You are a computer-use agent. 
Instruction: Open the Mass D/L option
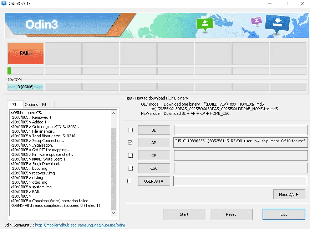(x=289, y=194)
